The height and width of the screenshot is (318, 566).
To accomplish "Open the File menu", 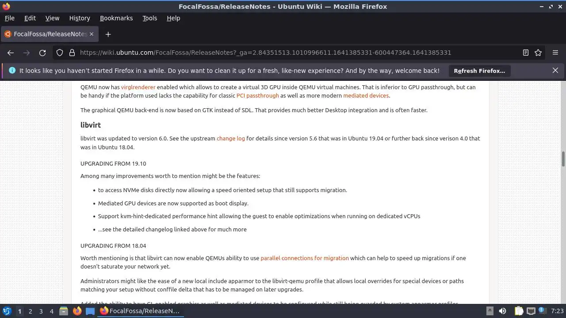I will pyautogui.click(x=9, y=18).
